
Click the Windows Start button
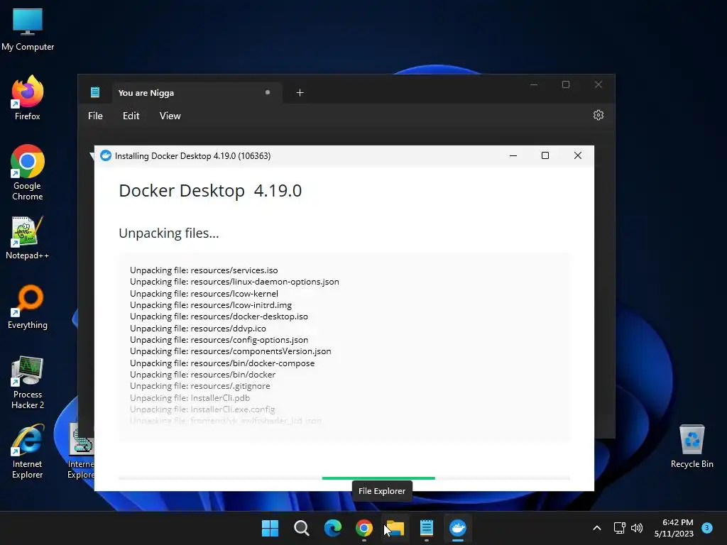[x=270, y=528]
